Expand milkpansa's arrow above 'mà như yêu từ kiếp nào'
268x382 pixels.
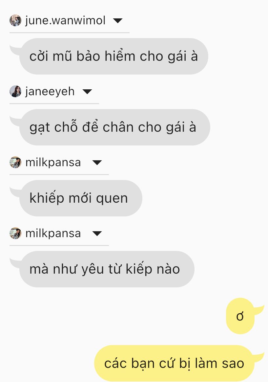(x=97, y=234)
